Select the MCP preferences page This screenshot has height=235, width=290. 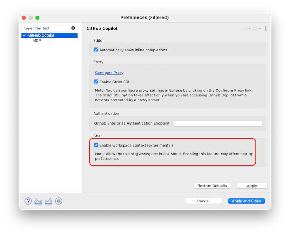point(37,40)
